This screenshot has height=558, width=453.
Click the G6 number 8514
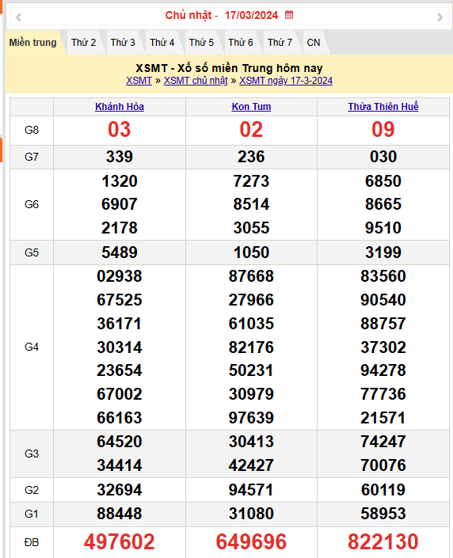click(251, 204)
